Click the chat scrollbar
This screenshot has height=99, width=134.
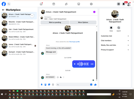coord(96,55)
